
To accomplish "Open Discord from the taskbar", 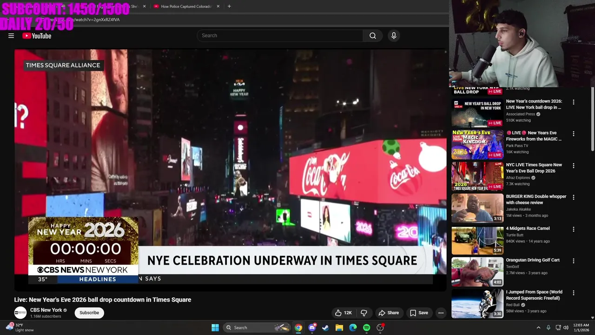I will 312,328.
